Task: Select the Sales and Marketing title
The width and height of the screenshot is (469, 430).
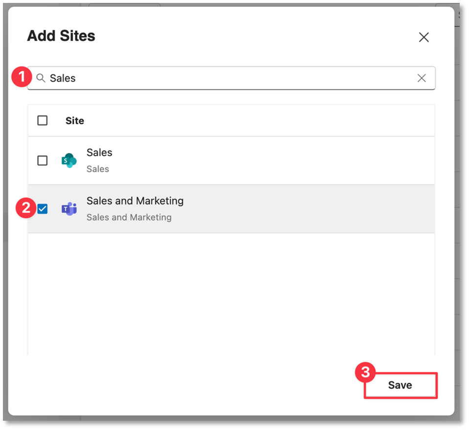Action: pyautogui.click(x=135, y=201)
